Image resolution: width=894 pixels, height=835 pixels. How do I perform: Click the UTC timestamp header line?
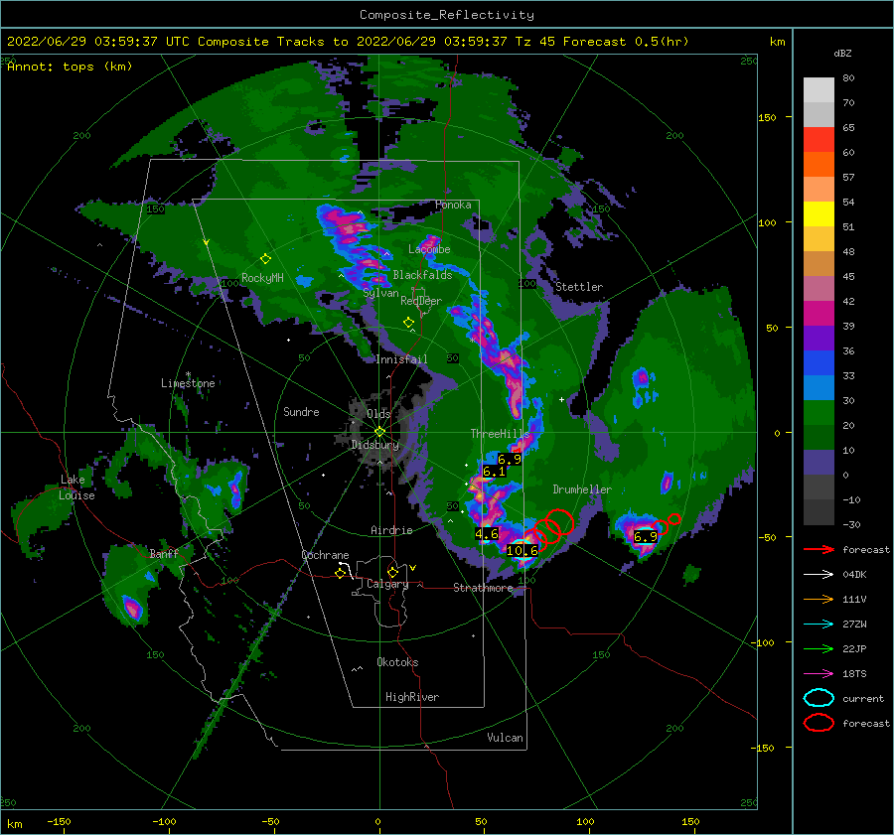[x=348, y=42]
